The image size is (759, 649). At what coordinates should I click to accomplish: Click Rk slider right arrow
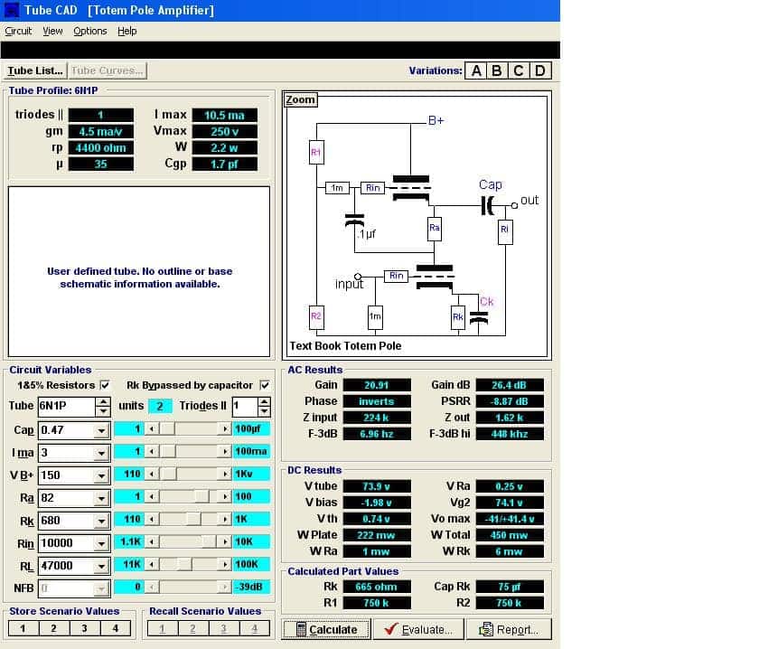[x=225, y=519]
